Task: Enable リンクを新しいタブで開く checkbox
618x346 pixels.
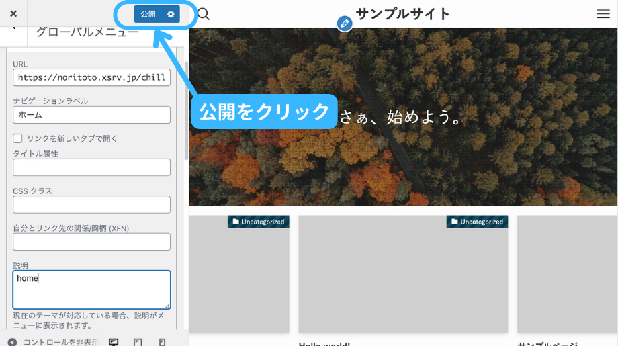Action: point(18,138)
